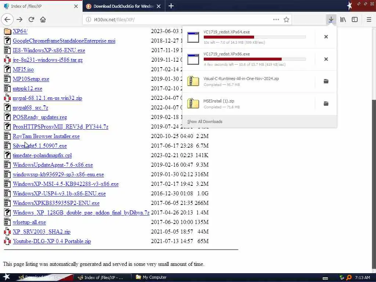Download POSReady_updates.reg

tap(40, 117)
